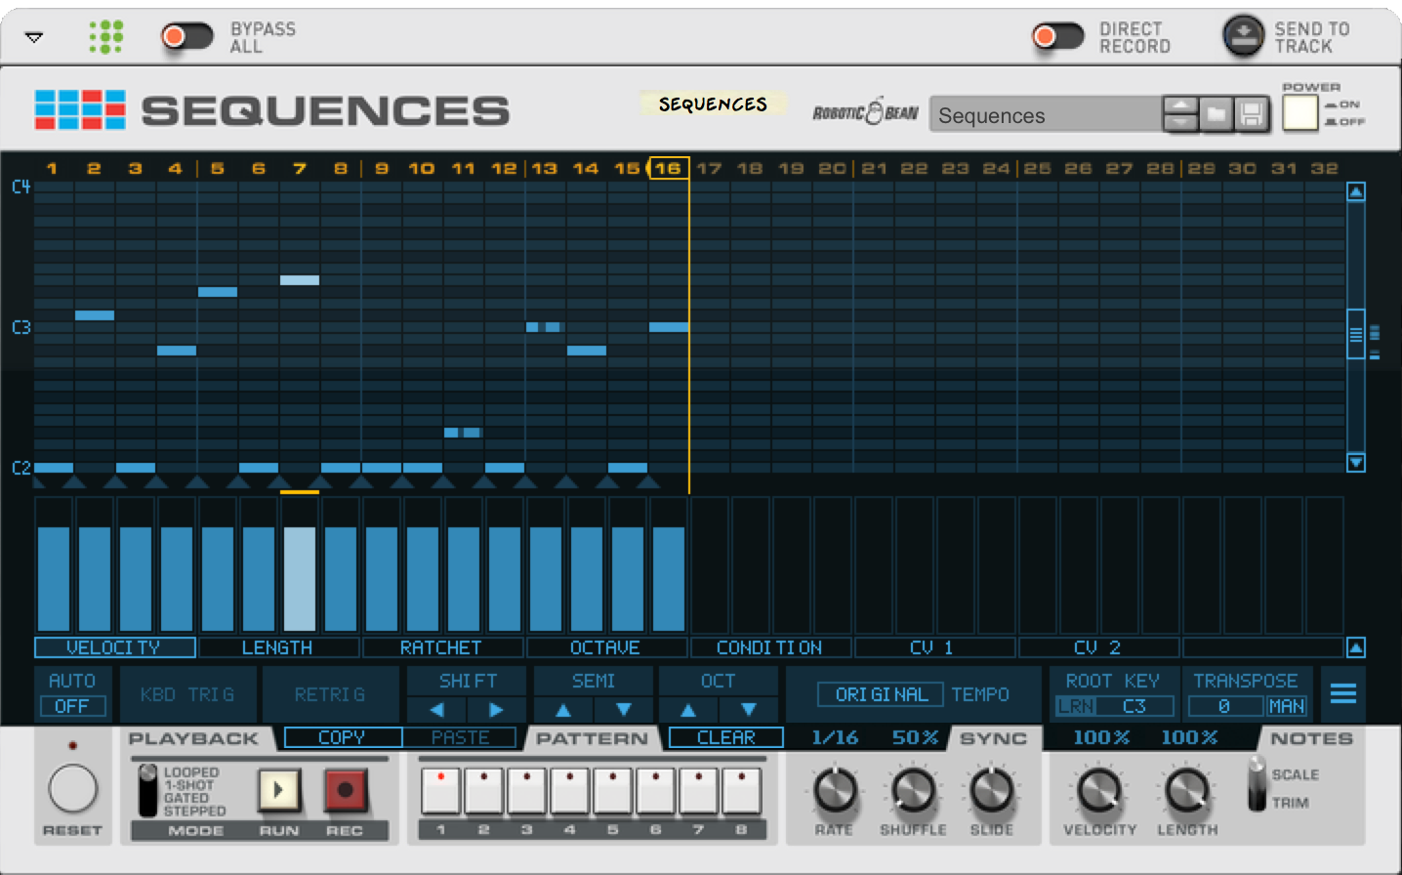Screen dimensions: 1402x875
Task: Click the SLIDE knob
Action: (x=992, y=791)
